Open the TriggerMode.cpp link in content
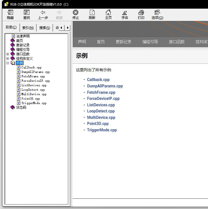The image size is (208, 209). pos(102,130)
